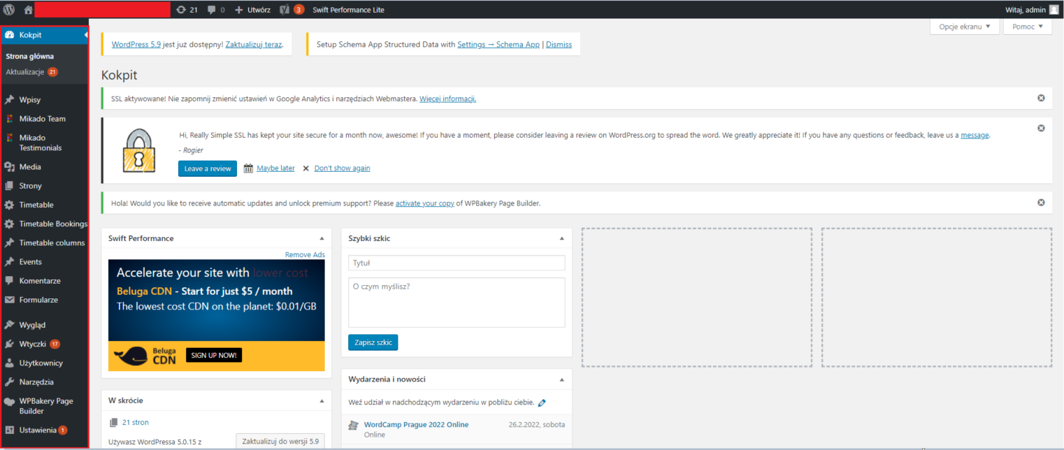
Task: Collapse the Szybki szkic widget
Action: [x=562, y=238]
